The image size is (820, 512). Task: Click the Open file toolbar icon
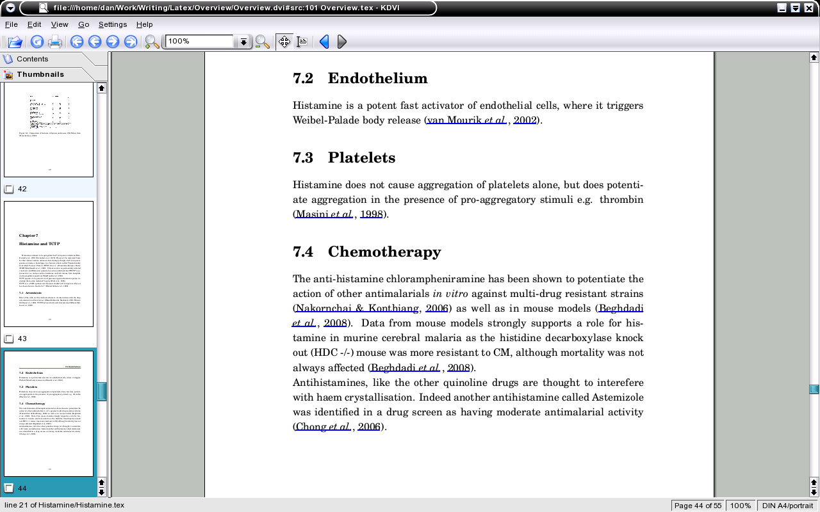(x=15, y=42)
